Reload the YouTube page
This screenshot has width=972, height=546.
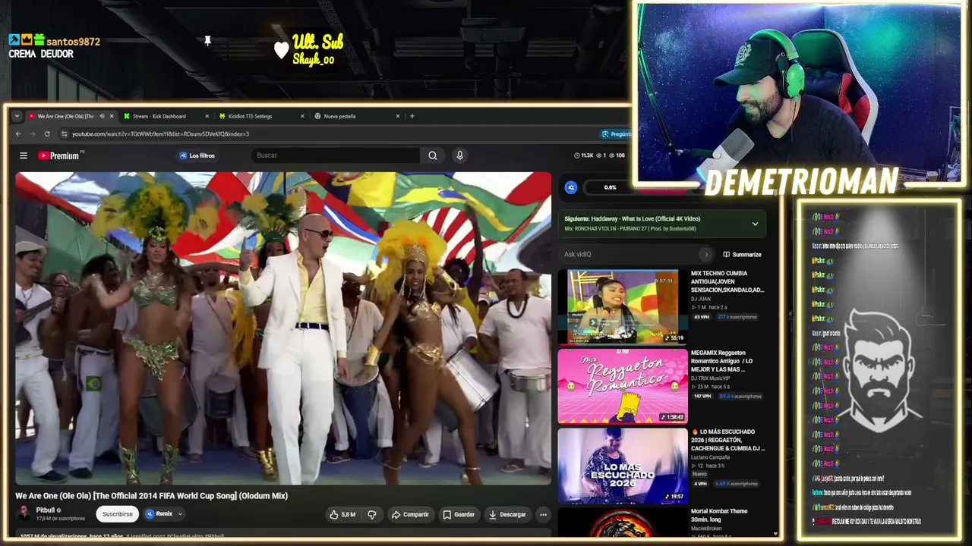click(x=47, y=134)
